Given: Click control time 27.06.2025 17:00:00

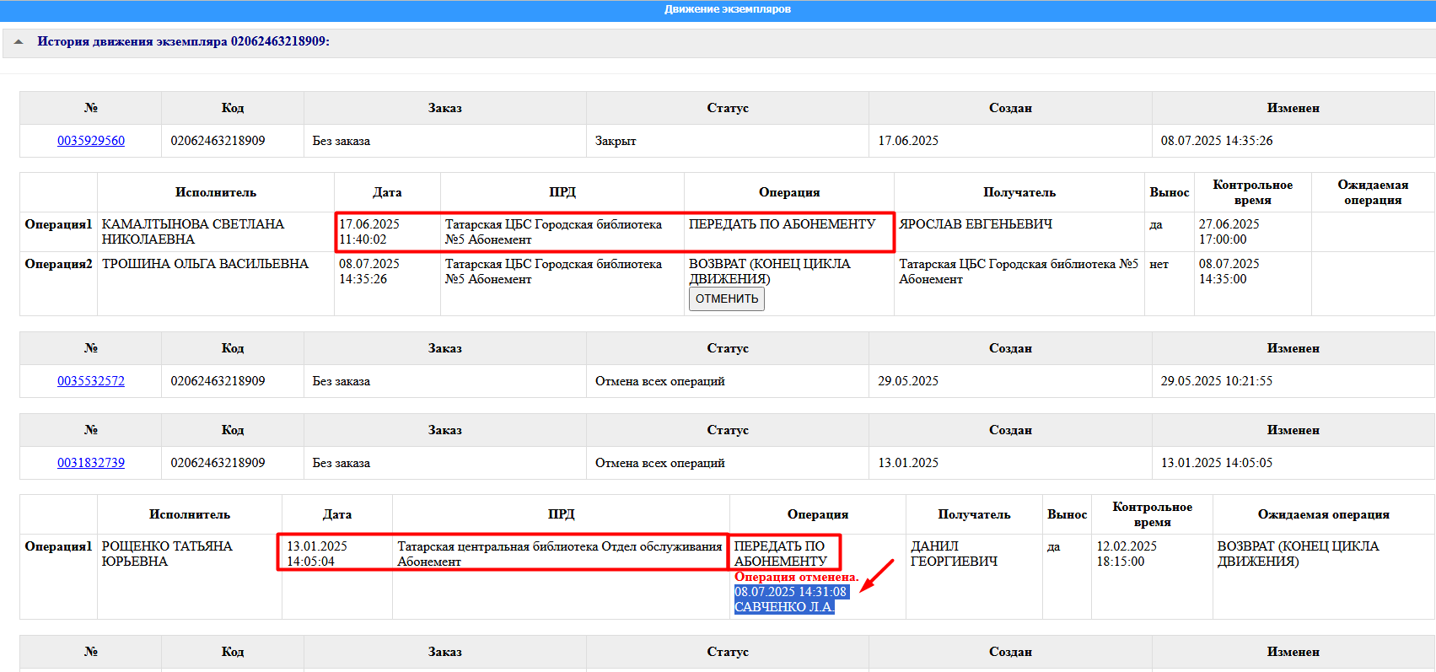Looking at the screenshot, I should (1229, 232).
